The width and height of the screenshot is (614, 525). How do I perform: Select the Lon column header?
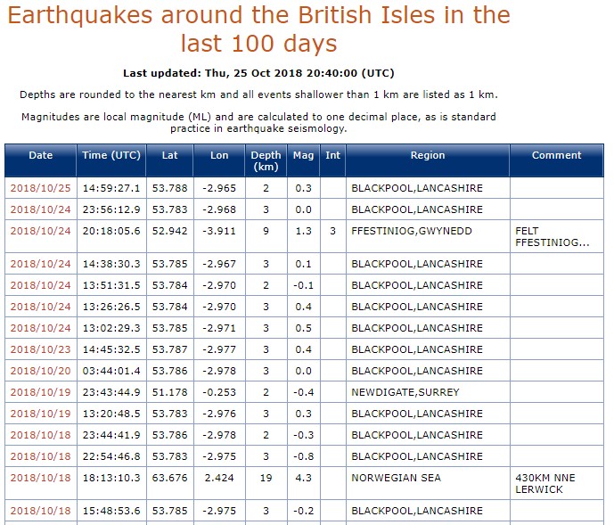219,155
